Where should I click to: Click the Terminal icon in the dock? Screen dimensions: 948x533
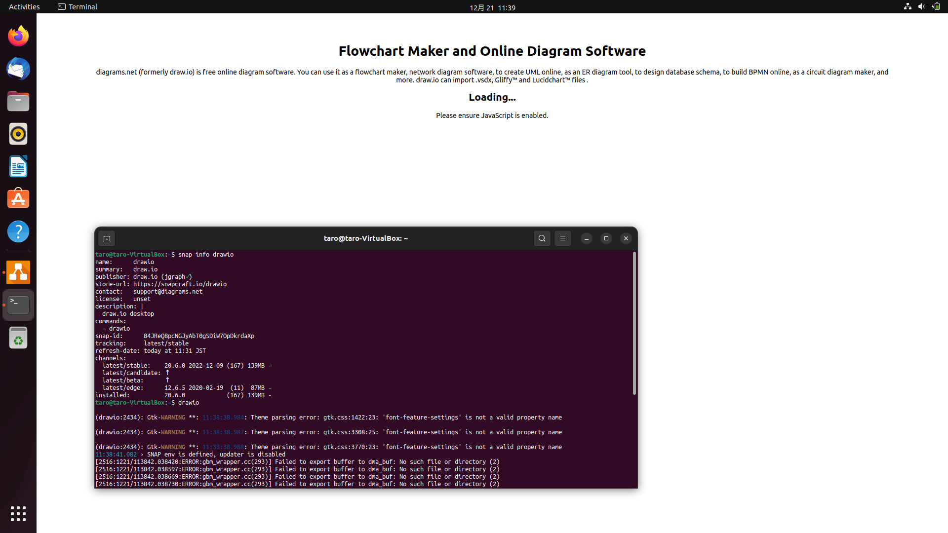coord(18,305)
